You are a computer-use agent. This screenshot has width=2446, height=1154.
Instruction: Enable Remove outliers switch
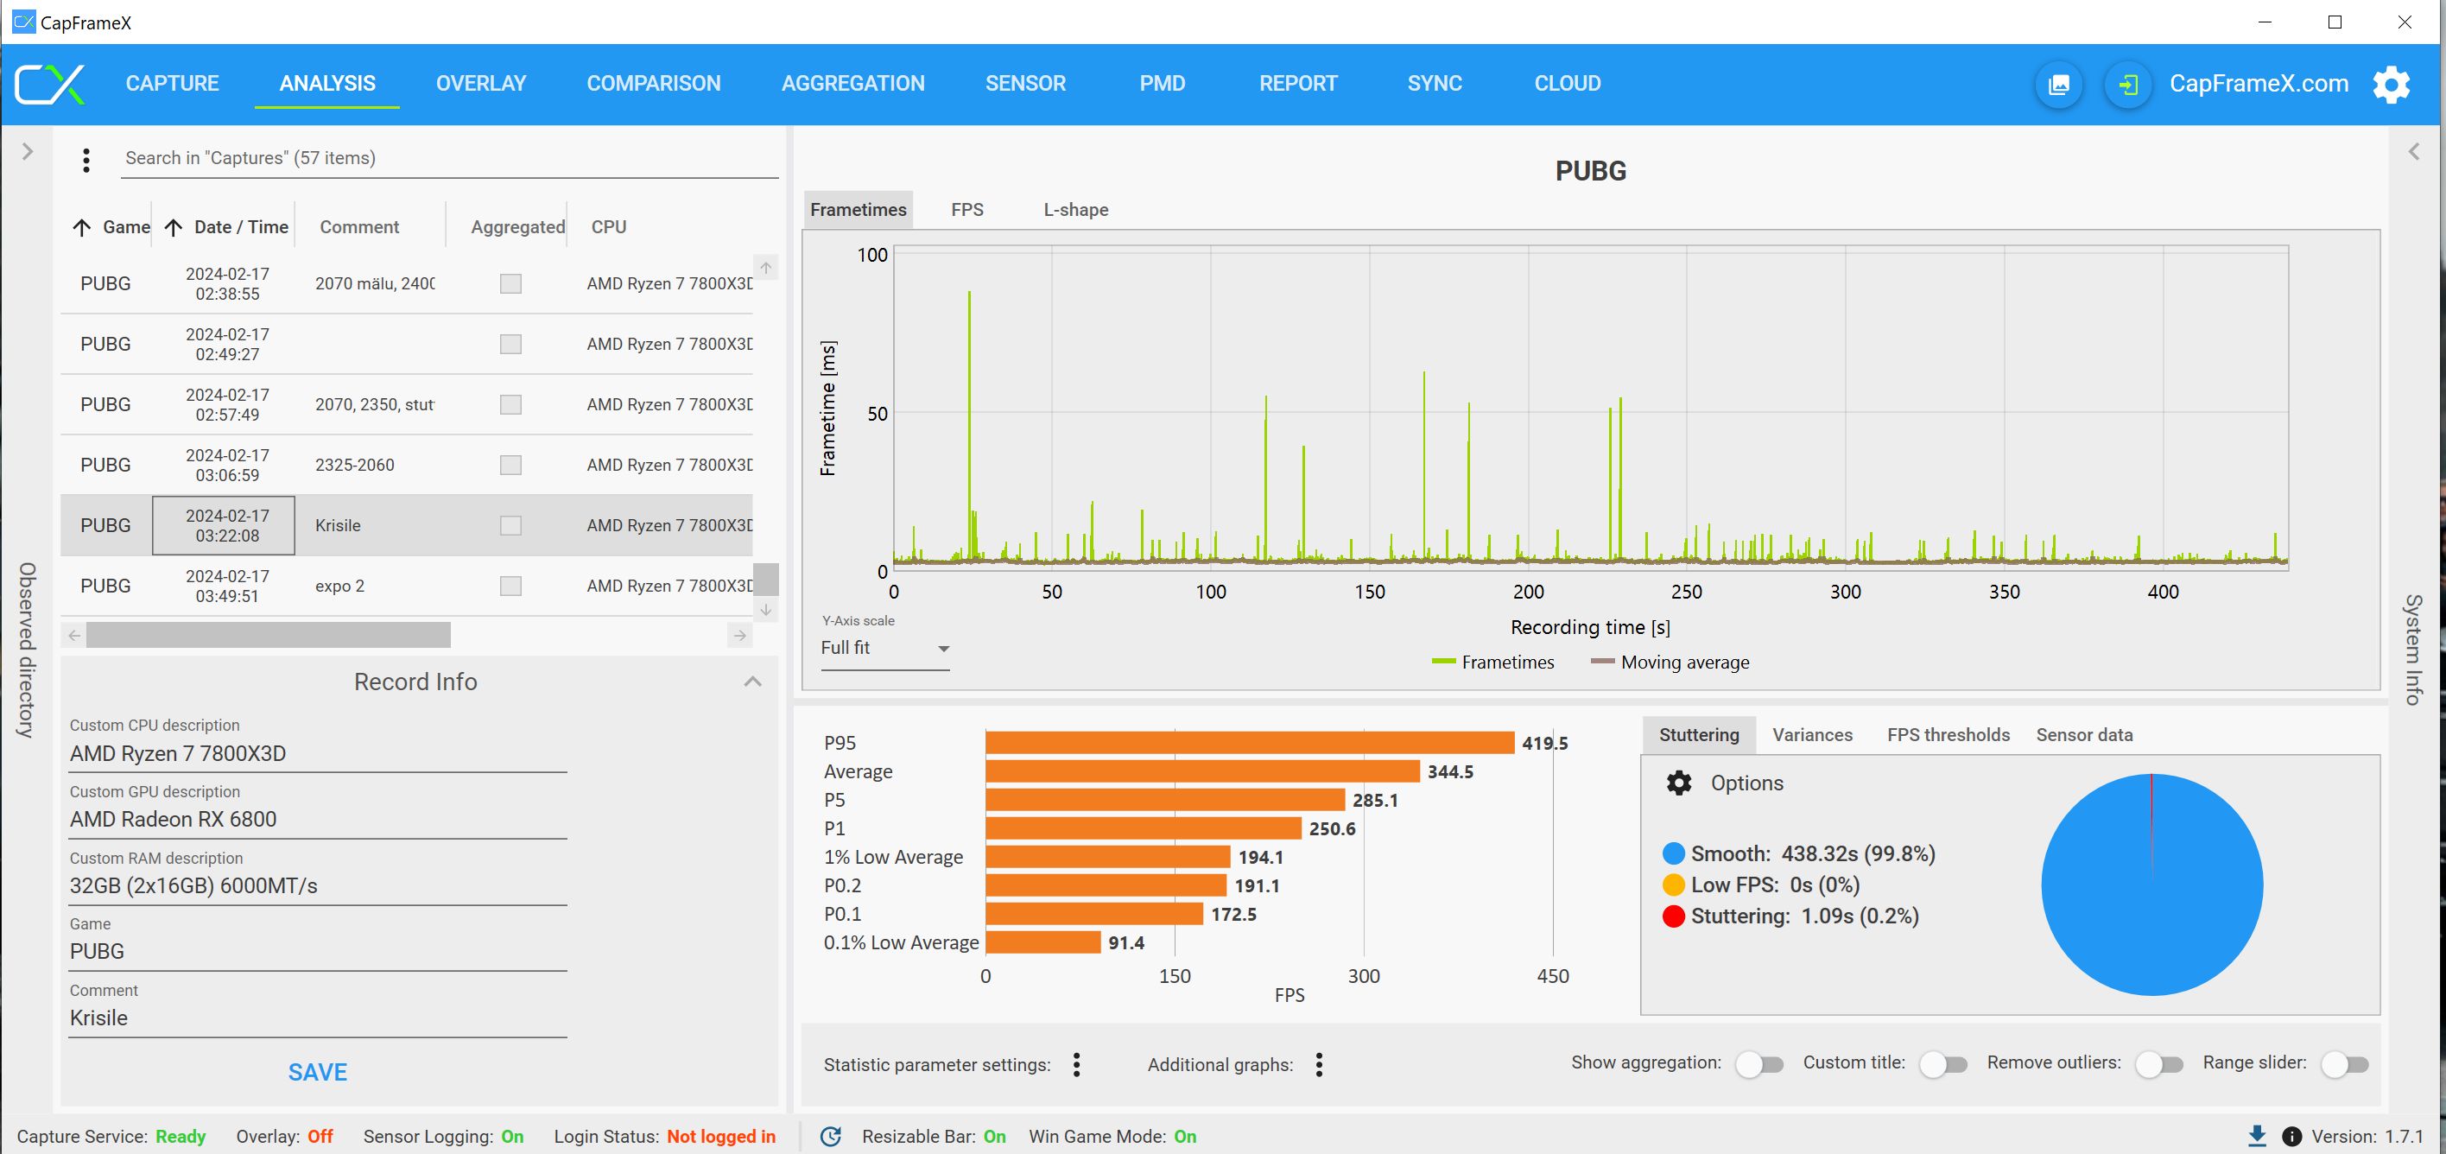pyautogui.click(x=2159, y=1065)
